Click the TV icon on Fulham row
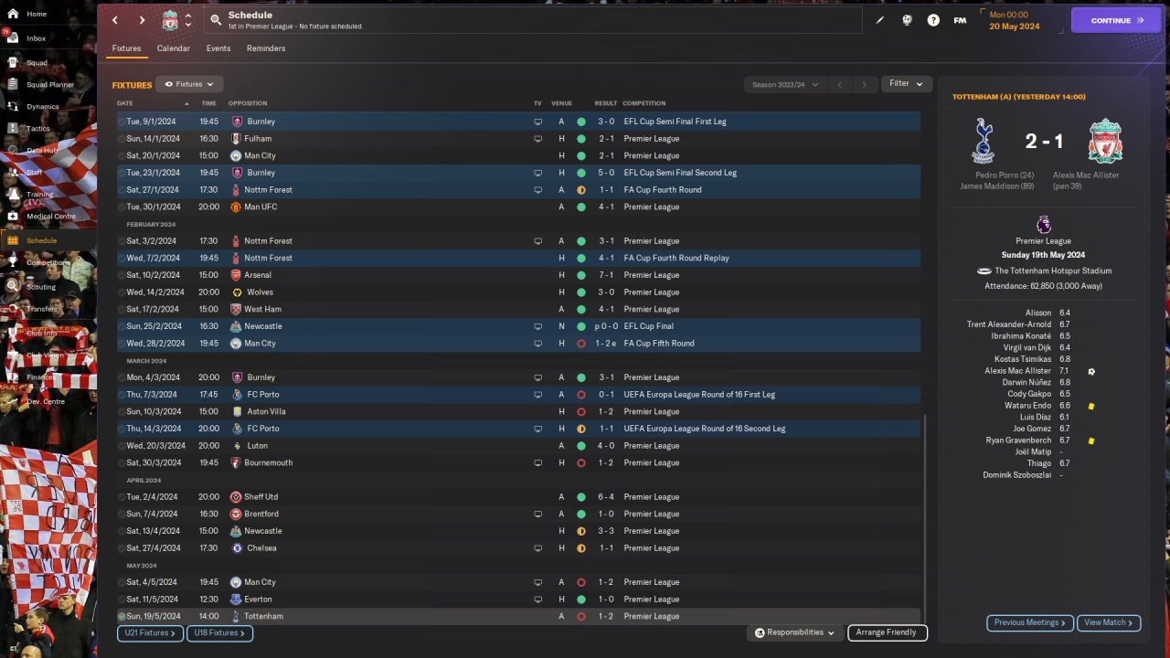1170x658 pixels. point(537,139)
